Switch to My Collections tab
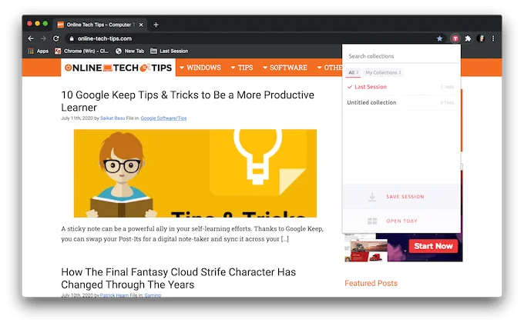This screenshot has height=326, width=524. 383,72
